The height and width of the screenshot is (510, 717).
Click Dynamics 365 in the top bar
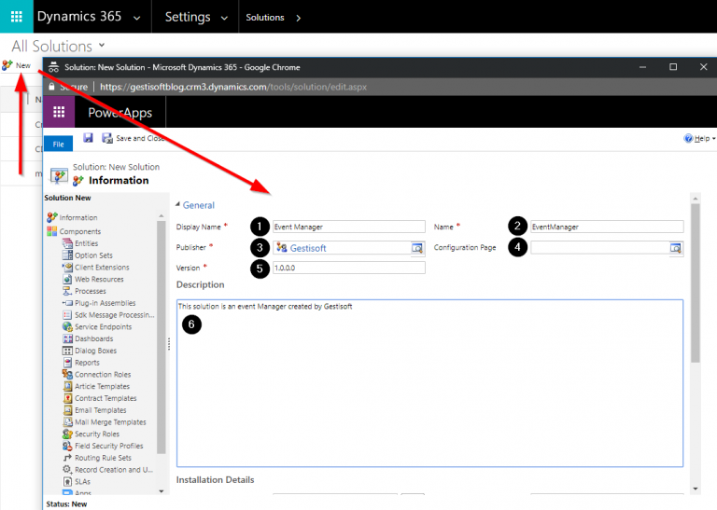tap(79, 17)
